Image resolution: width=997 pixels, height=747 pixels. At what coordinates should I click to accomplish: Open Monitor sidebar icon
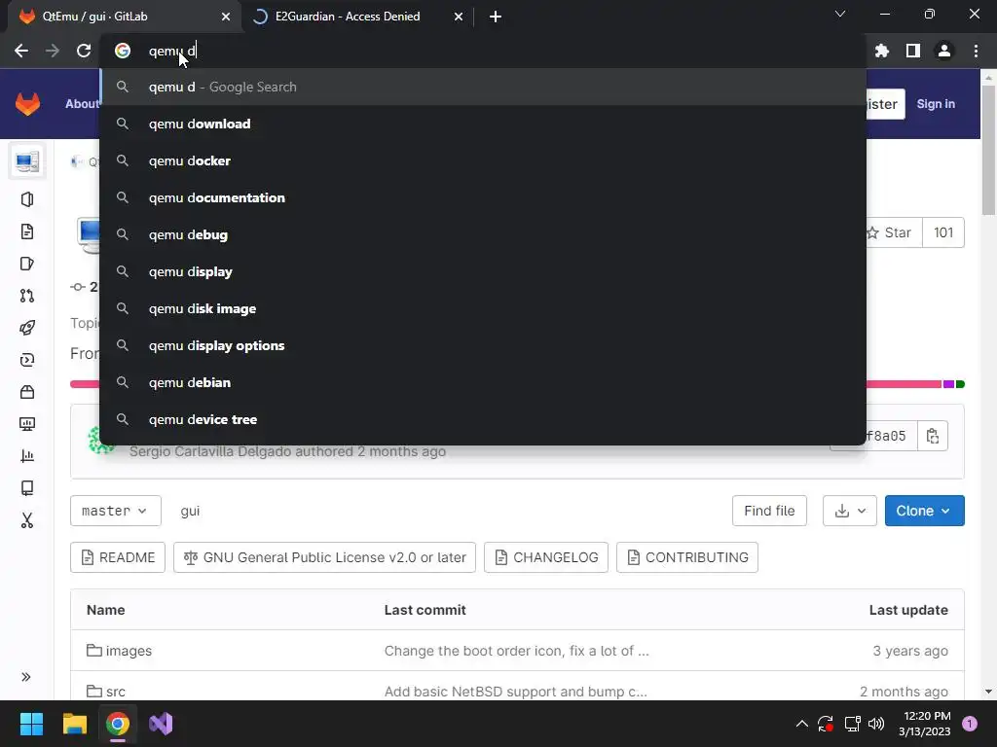click(26, 424)
